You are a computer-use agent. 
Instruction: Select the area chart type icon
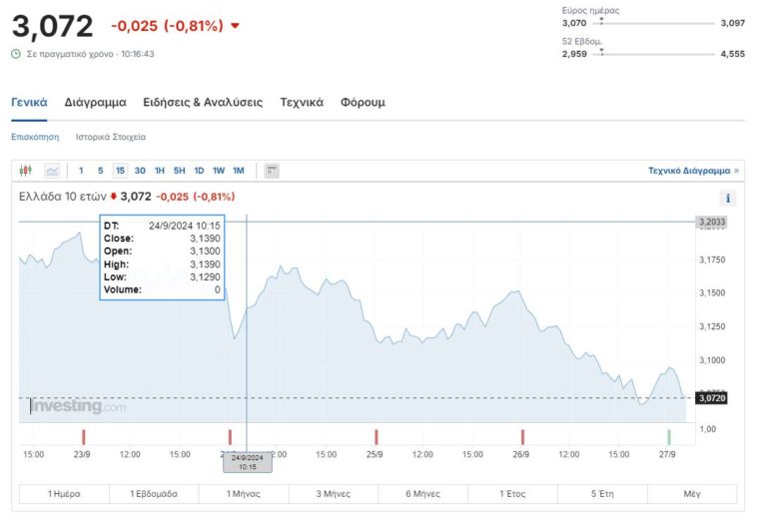pyautogui.click(x=52, y=171)
